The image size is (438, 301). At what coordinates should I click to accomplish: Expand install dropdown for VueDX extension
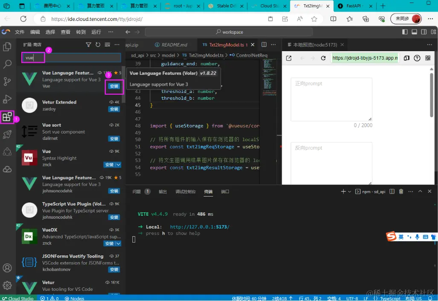click(x=118, y=243)
